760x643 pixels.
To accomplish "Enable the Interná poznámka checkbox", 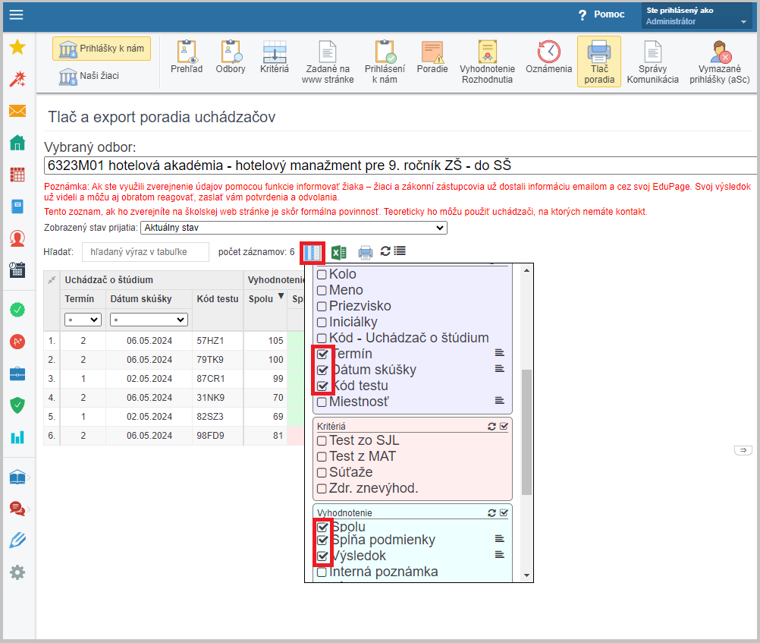I will click(322, 572).
